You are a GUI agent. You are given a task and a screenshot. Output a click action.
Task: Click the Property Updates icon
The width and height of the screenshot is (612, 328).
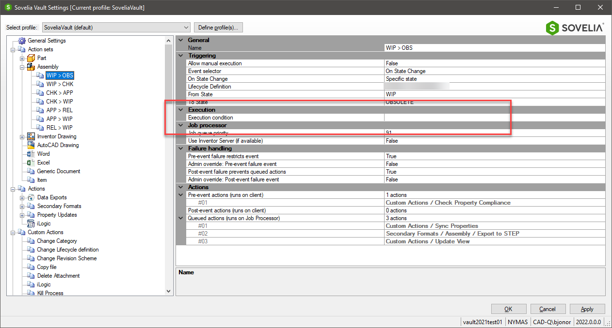tap(31, 215)
